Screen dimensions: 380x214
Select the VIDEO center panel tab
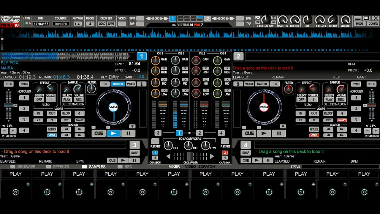coord(190,167)
